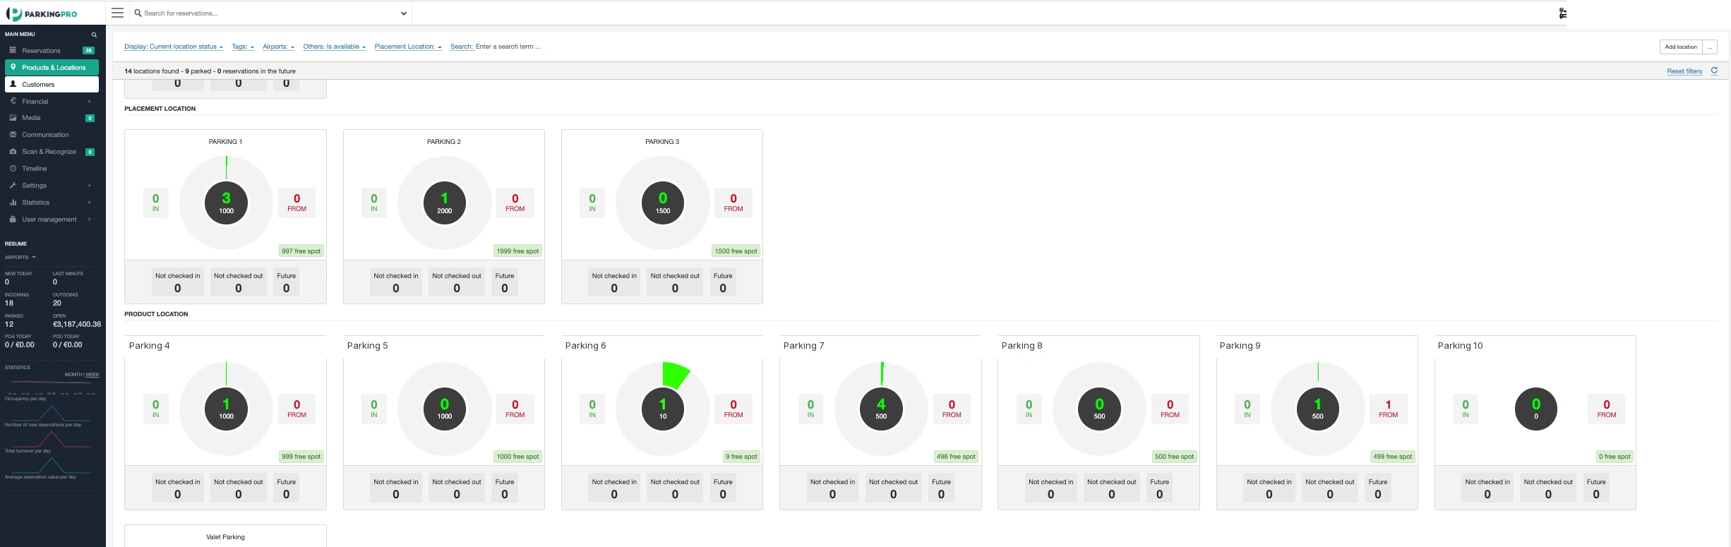Click the Timeline clock icon in sidebar
Image resolution: width=1731 pixels, height=547 pixels.
[13, 169]
